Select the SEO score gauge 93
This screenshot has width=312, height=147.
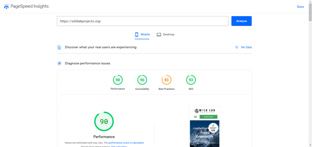pos(191,80)
